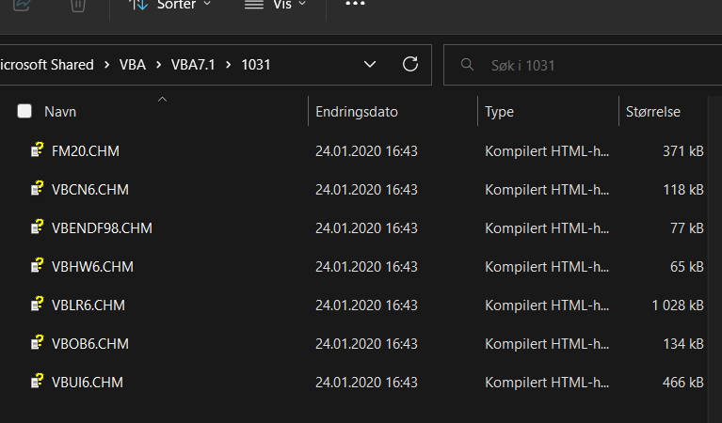Image resolution: width=722 pixels, height=423 pixels.
Task: Click the refresh icon in address bar
Action: coord(409,64)
